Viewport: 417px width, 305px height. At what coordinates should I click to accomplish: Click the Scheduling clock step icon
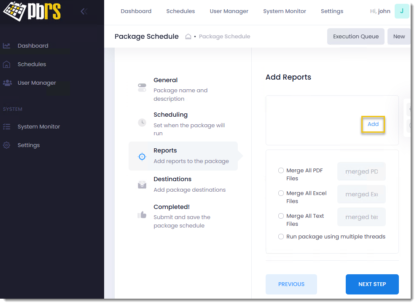tap(142, 123)
